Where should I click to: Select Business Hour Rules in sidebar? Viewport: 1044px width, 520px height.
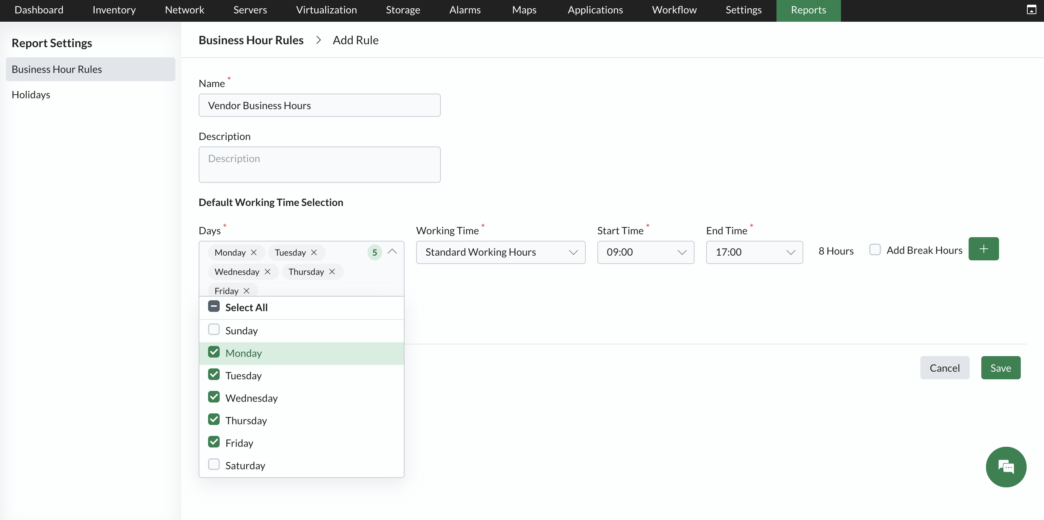pyautogui.click(x=90, y=69)
